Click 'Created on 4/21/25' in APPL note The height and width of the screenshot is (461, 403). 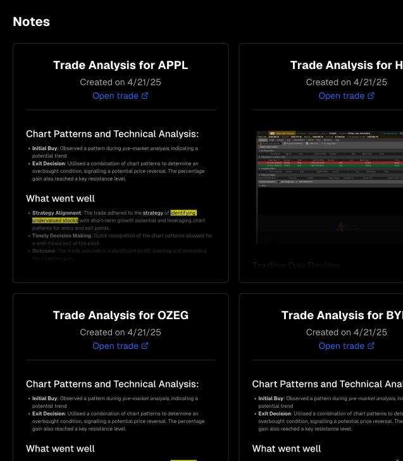120,82
